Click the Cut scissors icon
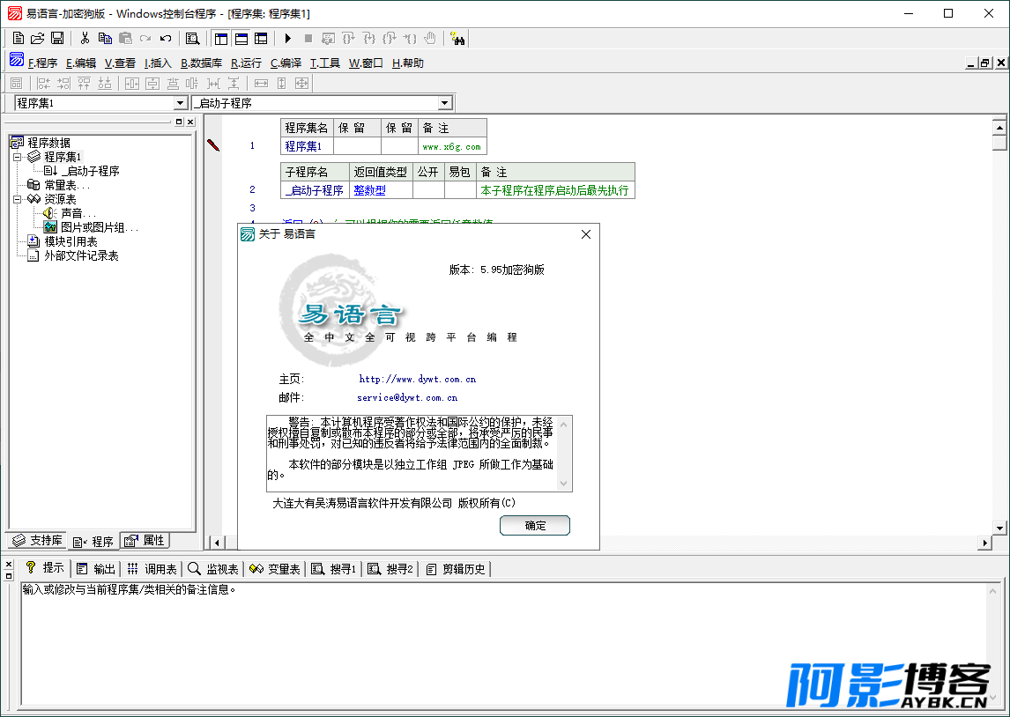 [85, 39]
